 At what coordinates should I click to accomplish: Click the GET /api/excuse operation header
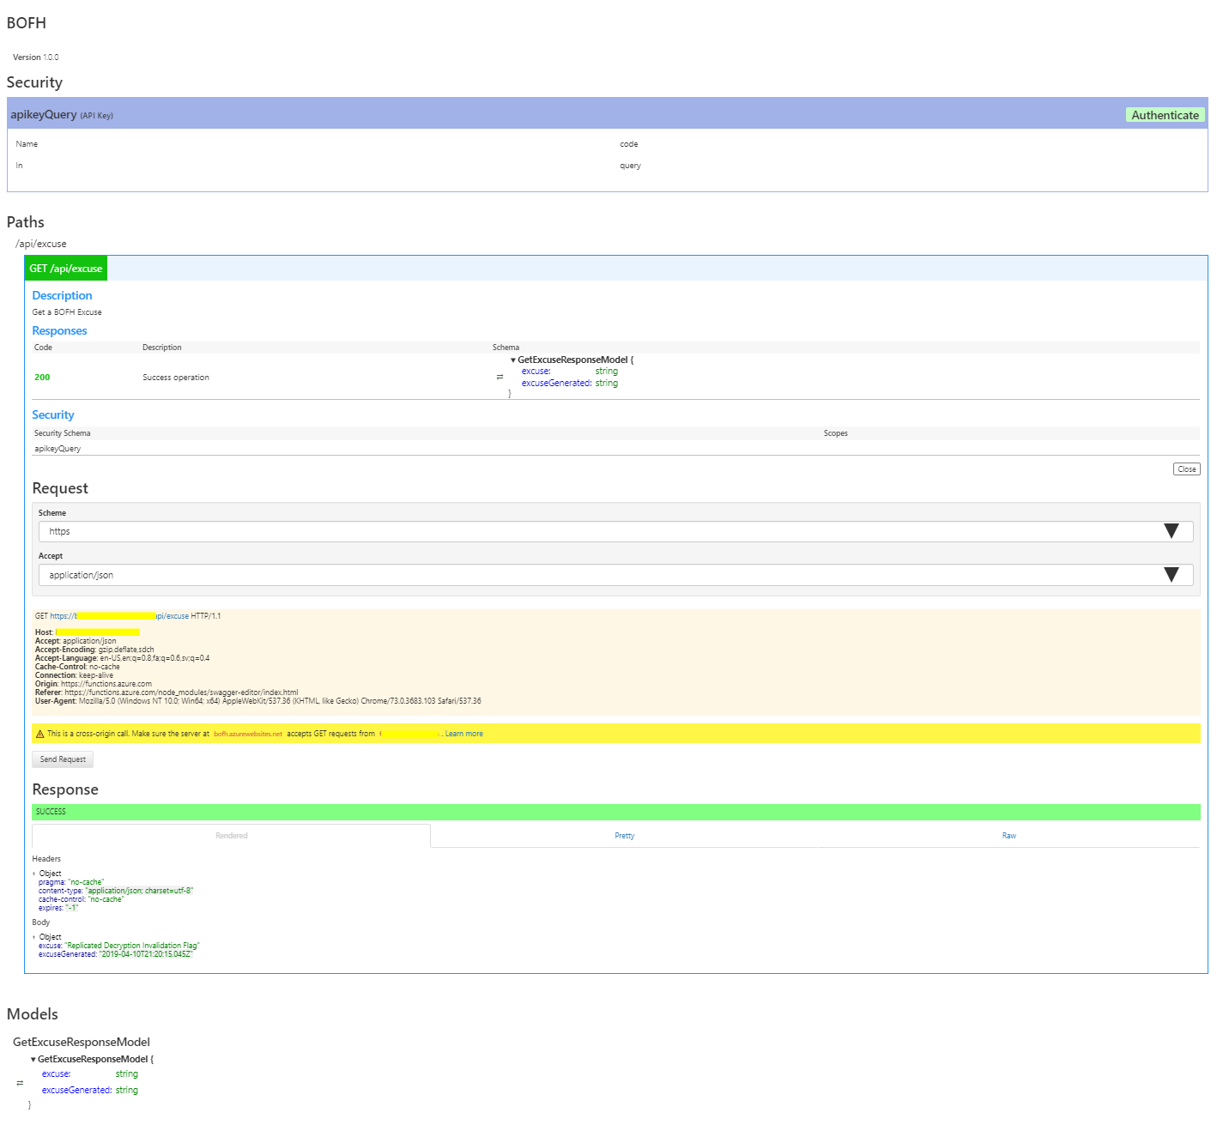66,269
